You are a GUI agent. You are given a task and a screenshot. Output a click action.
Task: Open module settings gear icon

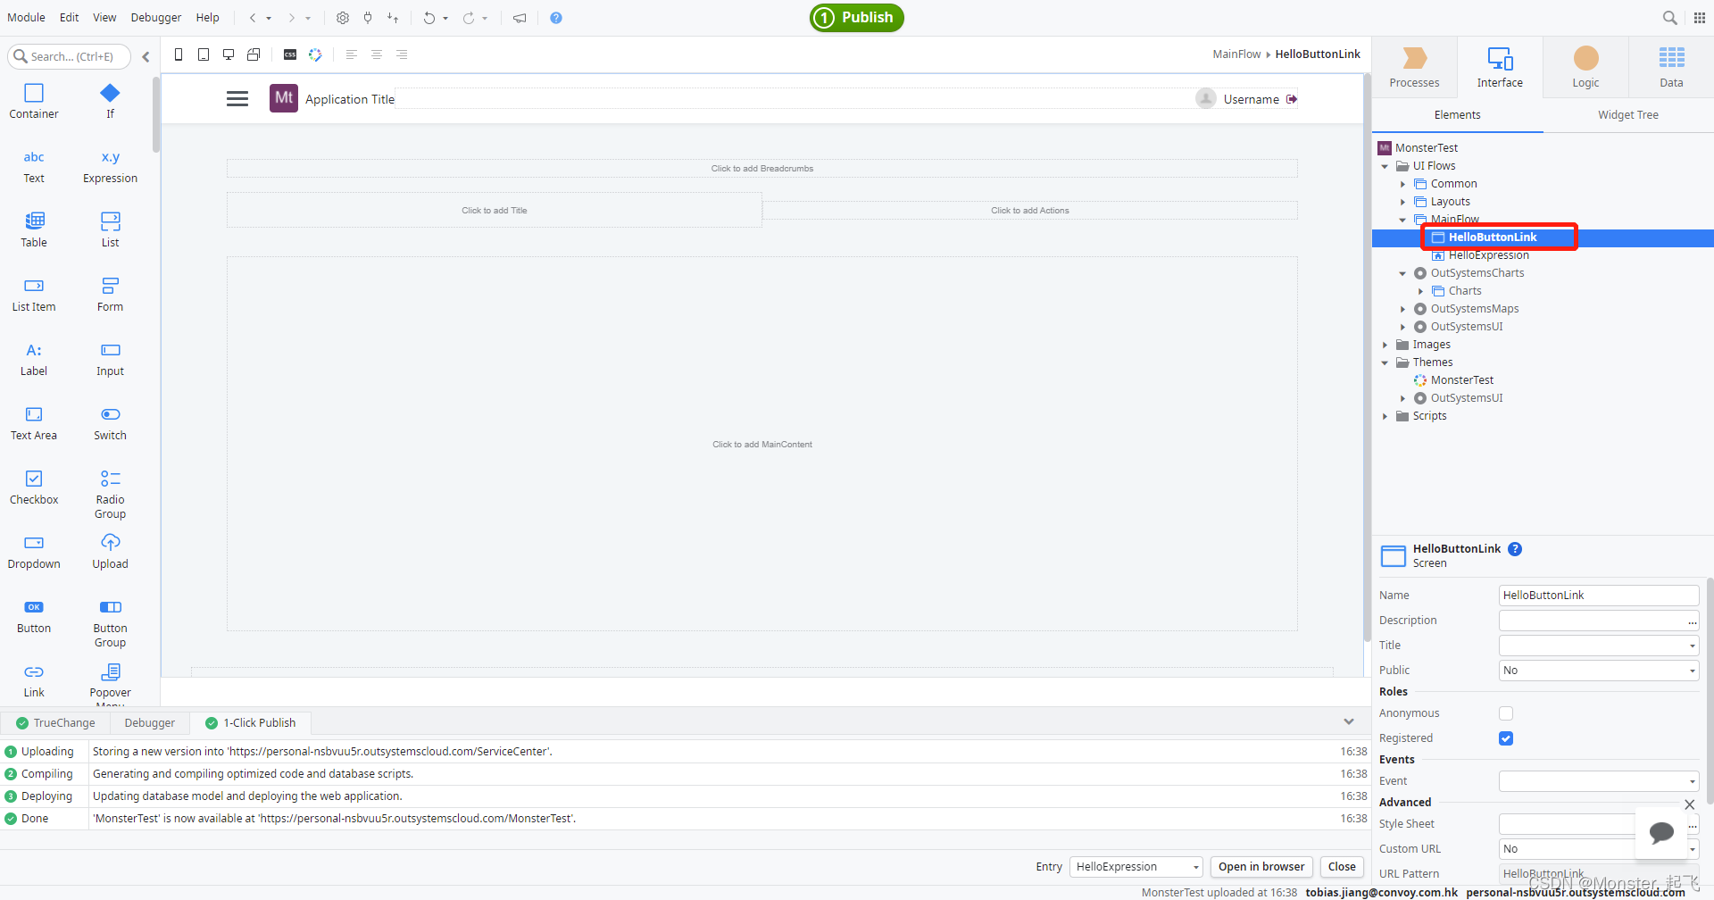coord(343,18)
